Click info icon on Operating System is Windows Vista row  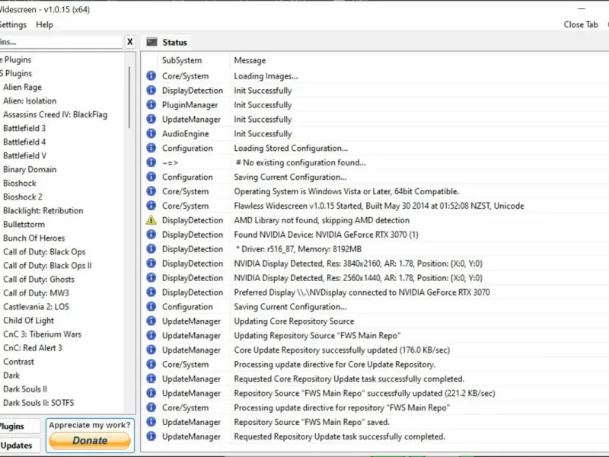tap(151, 191)
